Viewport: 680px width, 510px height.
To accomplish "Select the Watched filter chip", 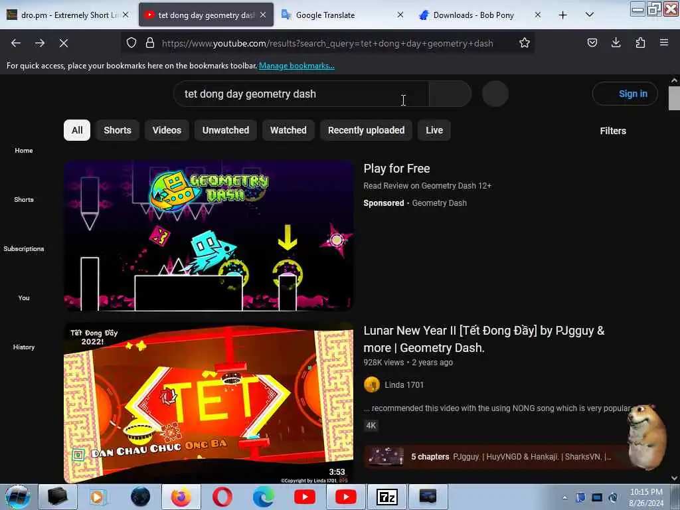I will point(288,130).
